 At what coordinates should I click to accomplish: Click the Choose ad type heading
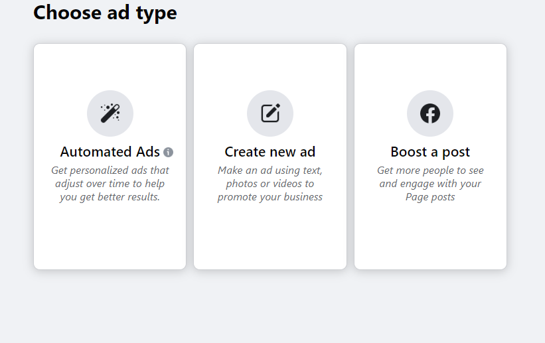(105, 13)
